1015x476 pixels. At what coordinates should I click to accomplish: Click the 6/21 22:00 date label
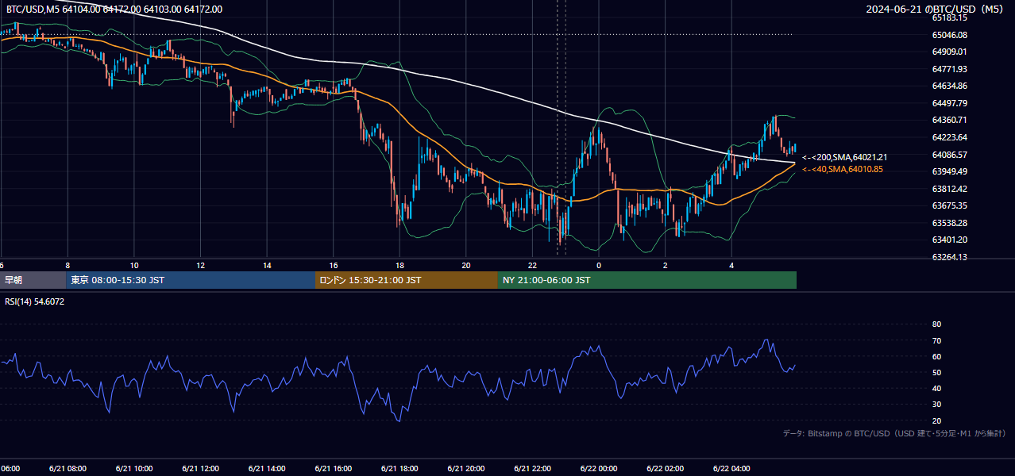(531, 469)
